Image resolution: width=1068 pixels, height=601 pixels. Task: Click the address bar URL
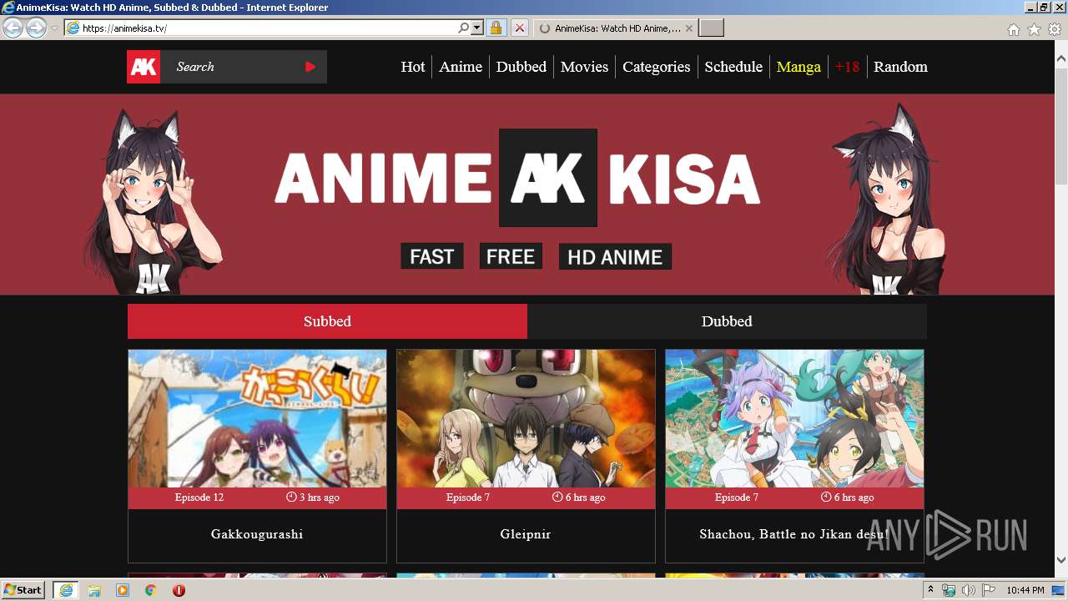point(125,28)
